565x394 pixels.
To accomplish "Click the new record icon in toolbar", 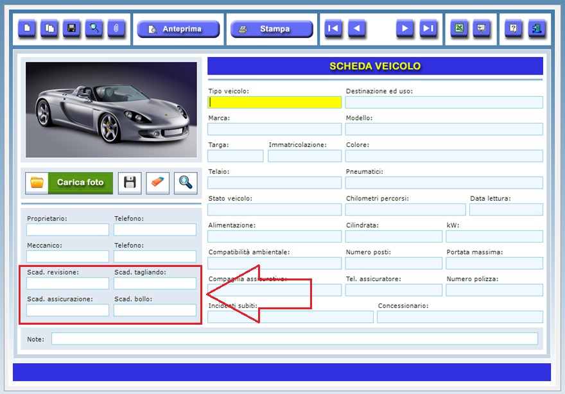I will tap(27, 29).
